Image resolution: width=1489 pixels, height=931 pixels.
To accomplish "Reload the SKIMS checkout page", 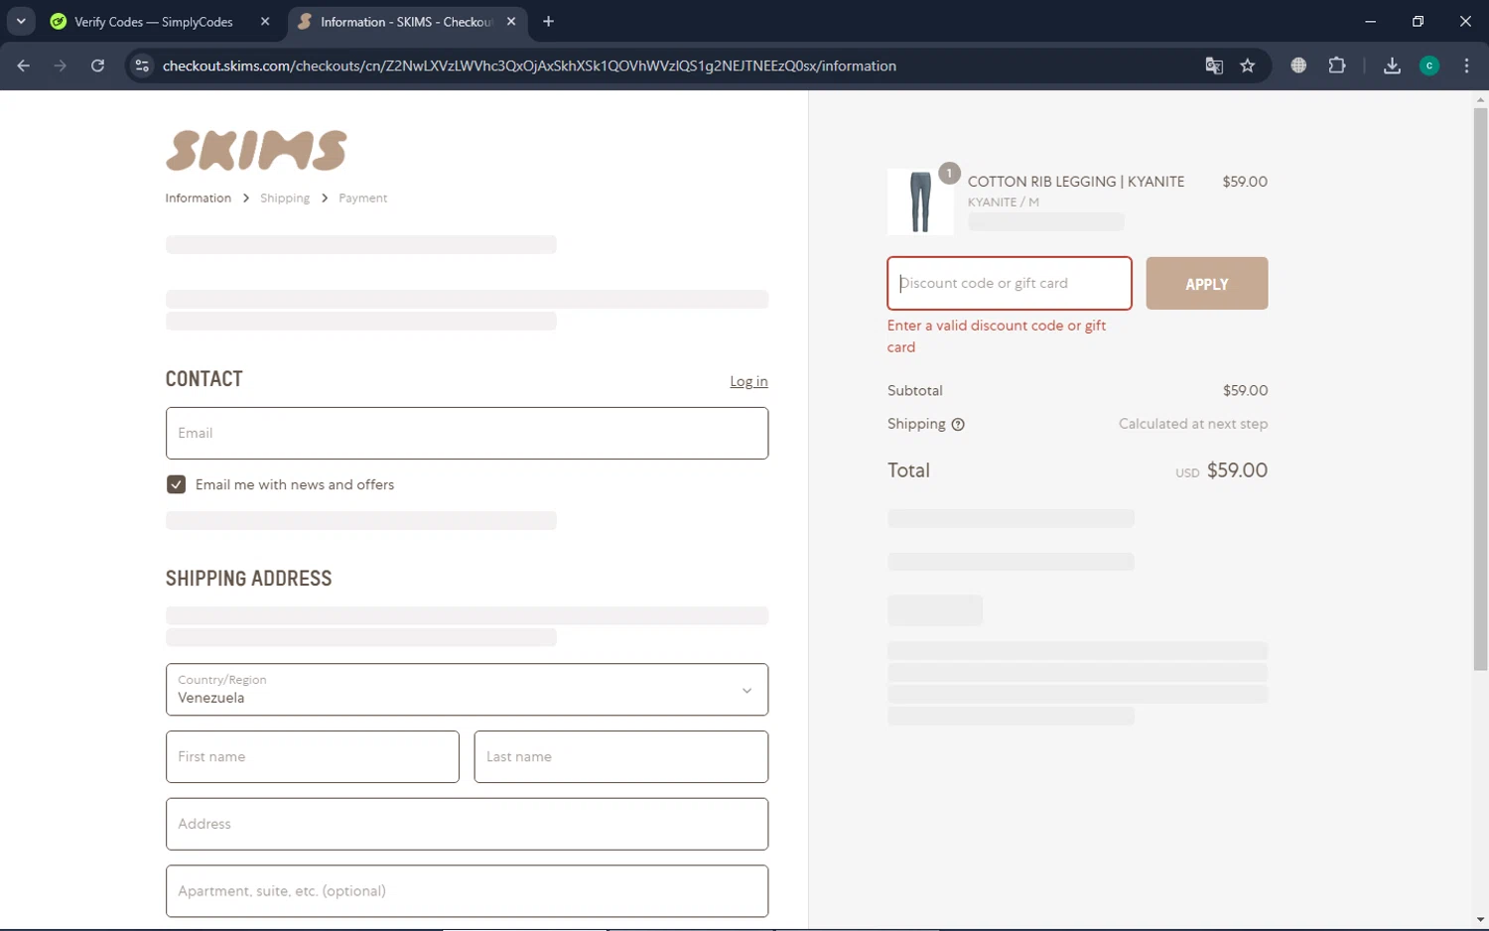I will pos(97,66).
